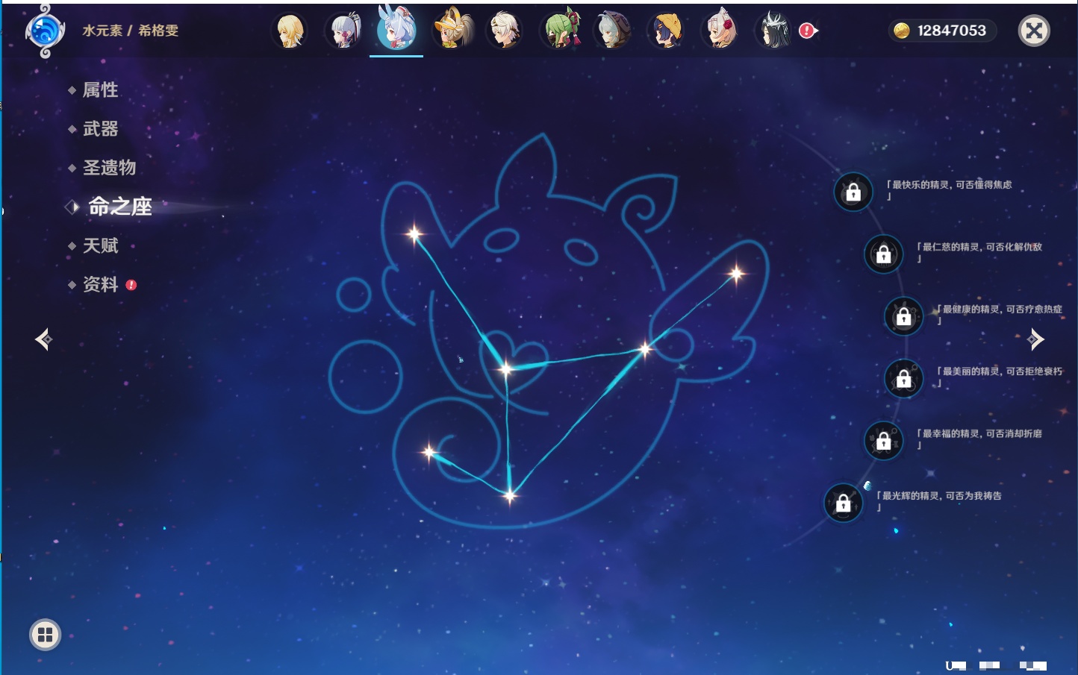
Task: Select the long black-haired character avatar
Action: pyautogui.click(x=773, y=31)
